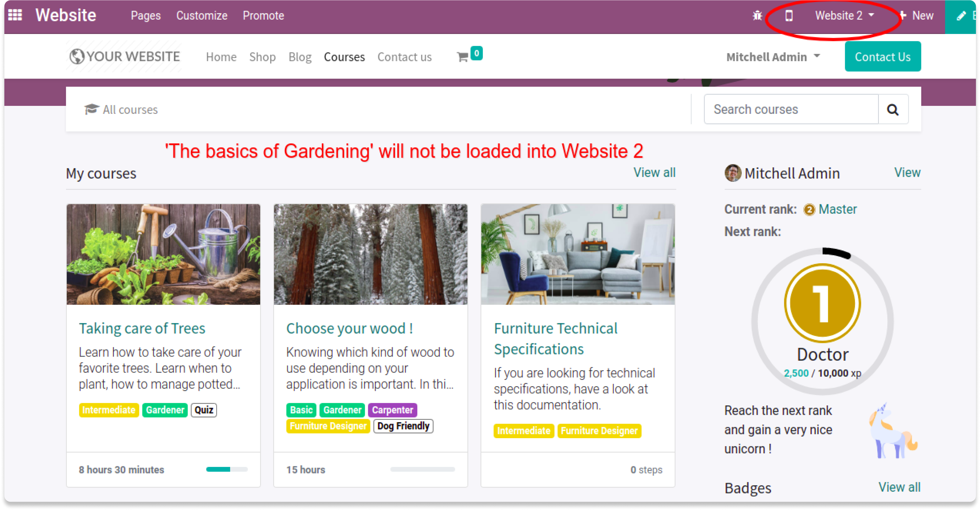Screen dimensions: 980x510
Task: Click the pencil edit icon
Action: pos(961,16)
